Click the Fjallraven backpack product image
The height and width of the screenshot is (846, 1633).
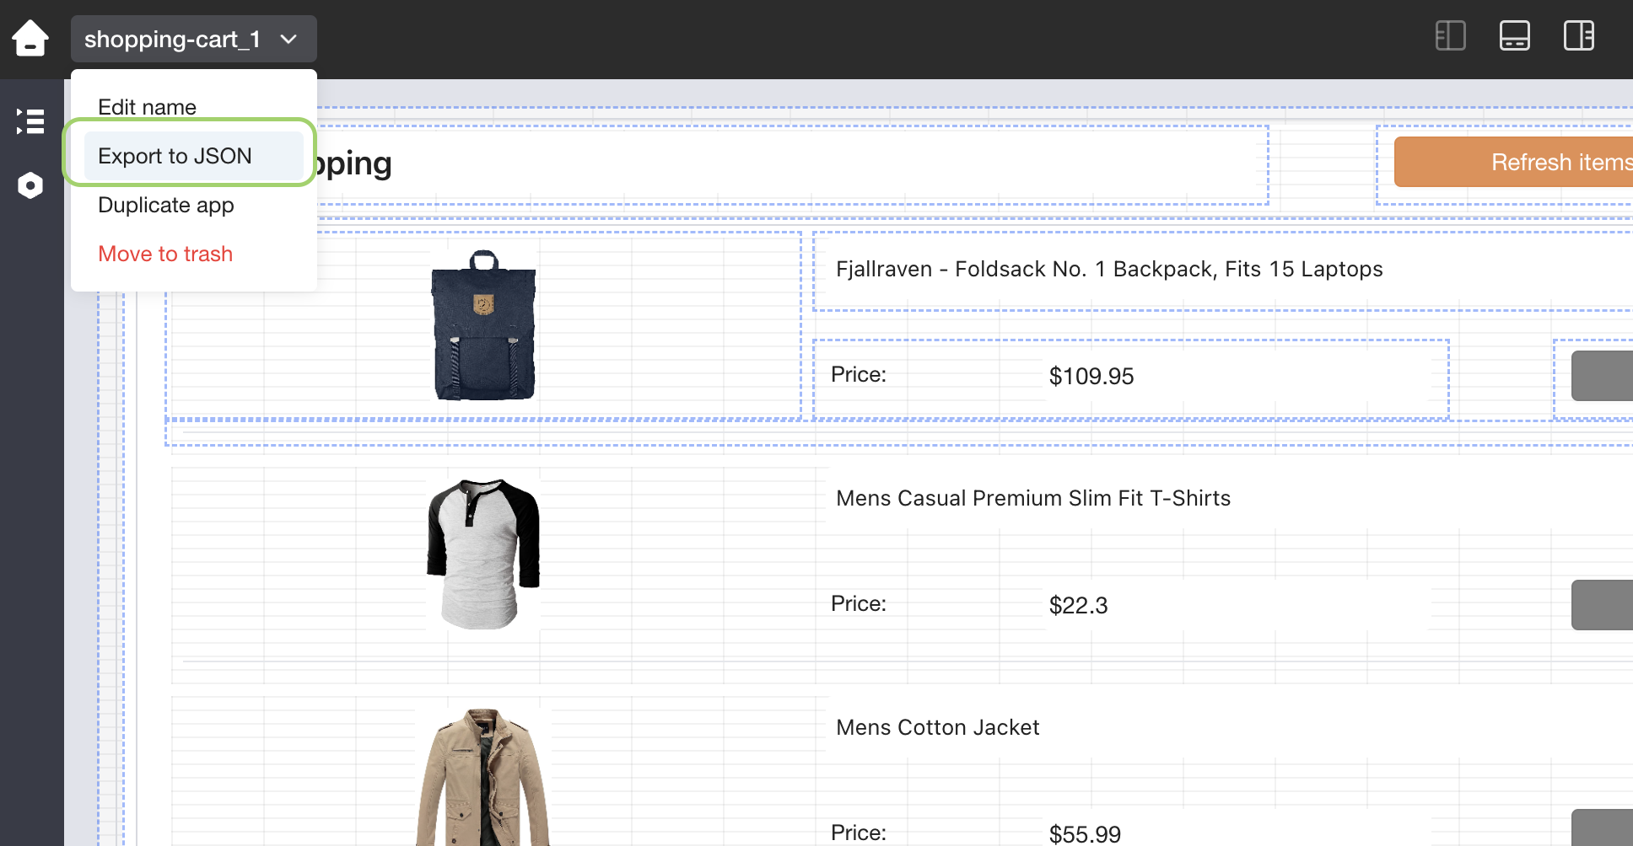pos(483,325)
